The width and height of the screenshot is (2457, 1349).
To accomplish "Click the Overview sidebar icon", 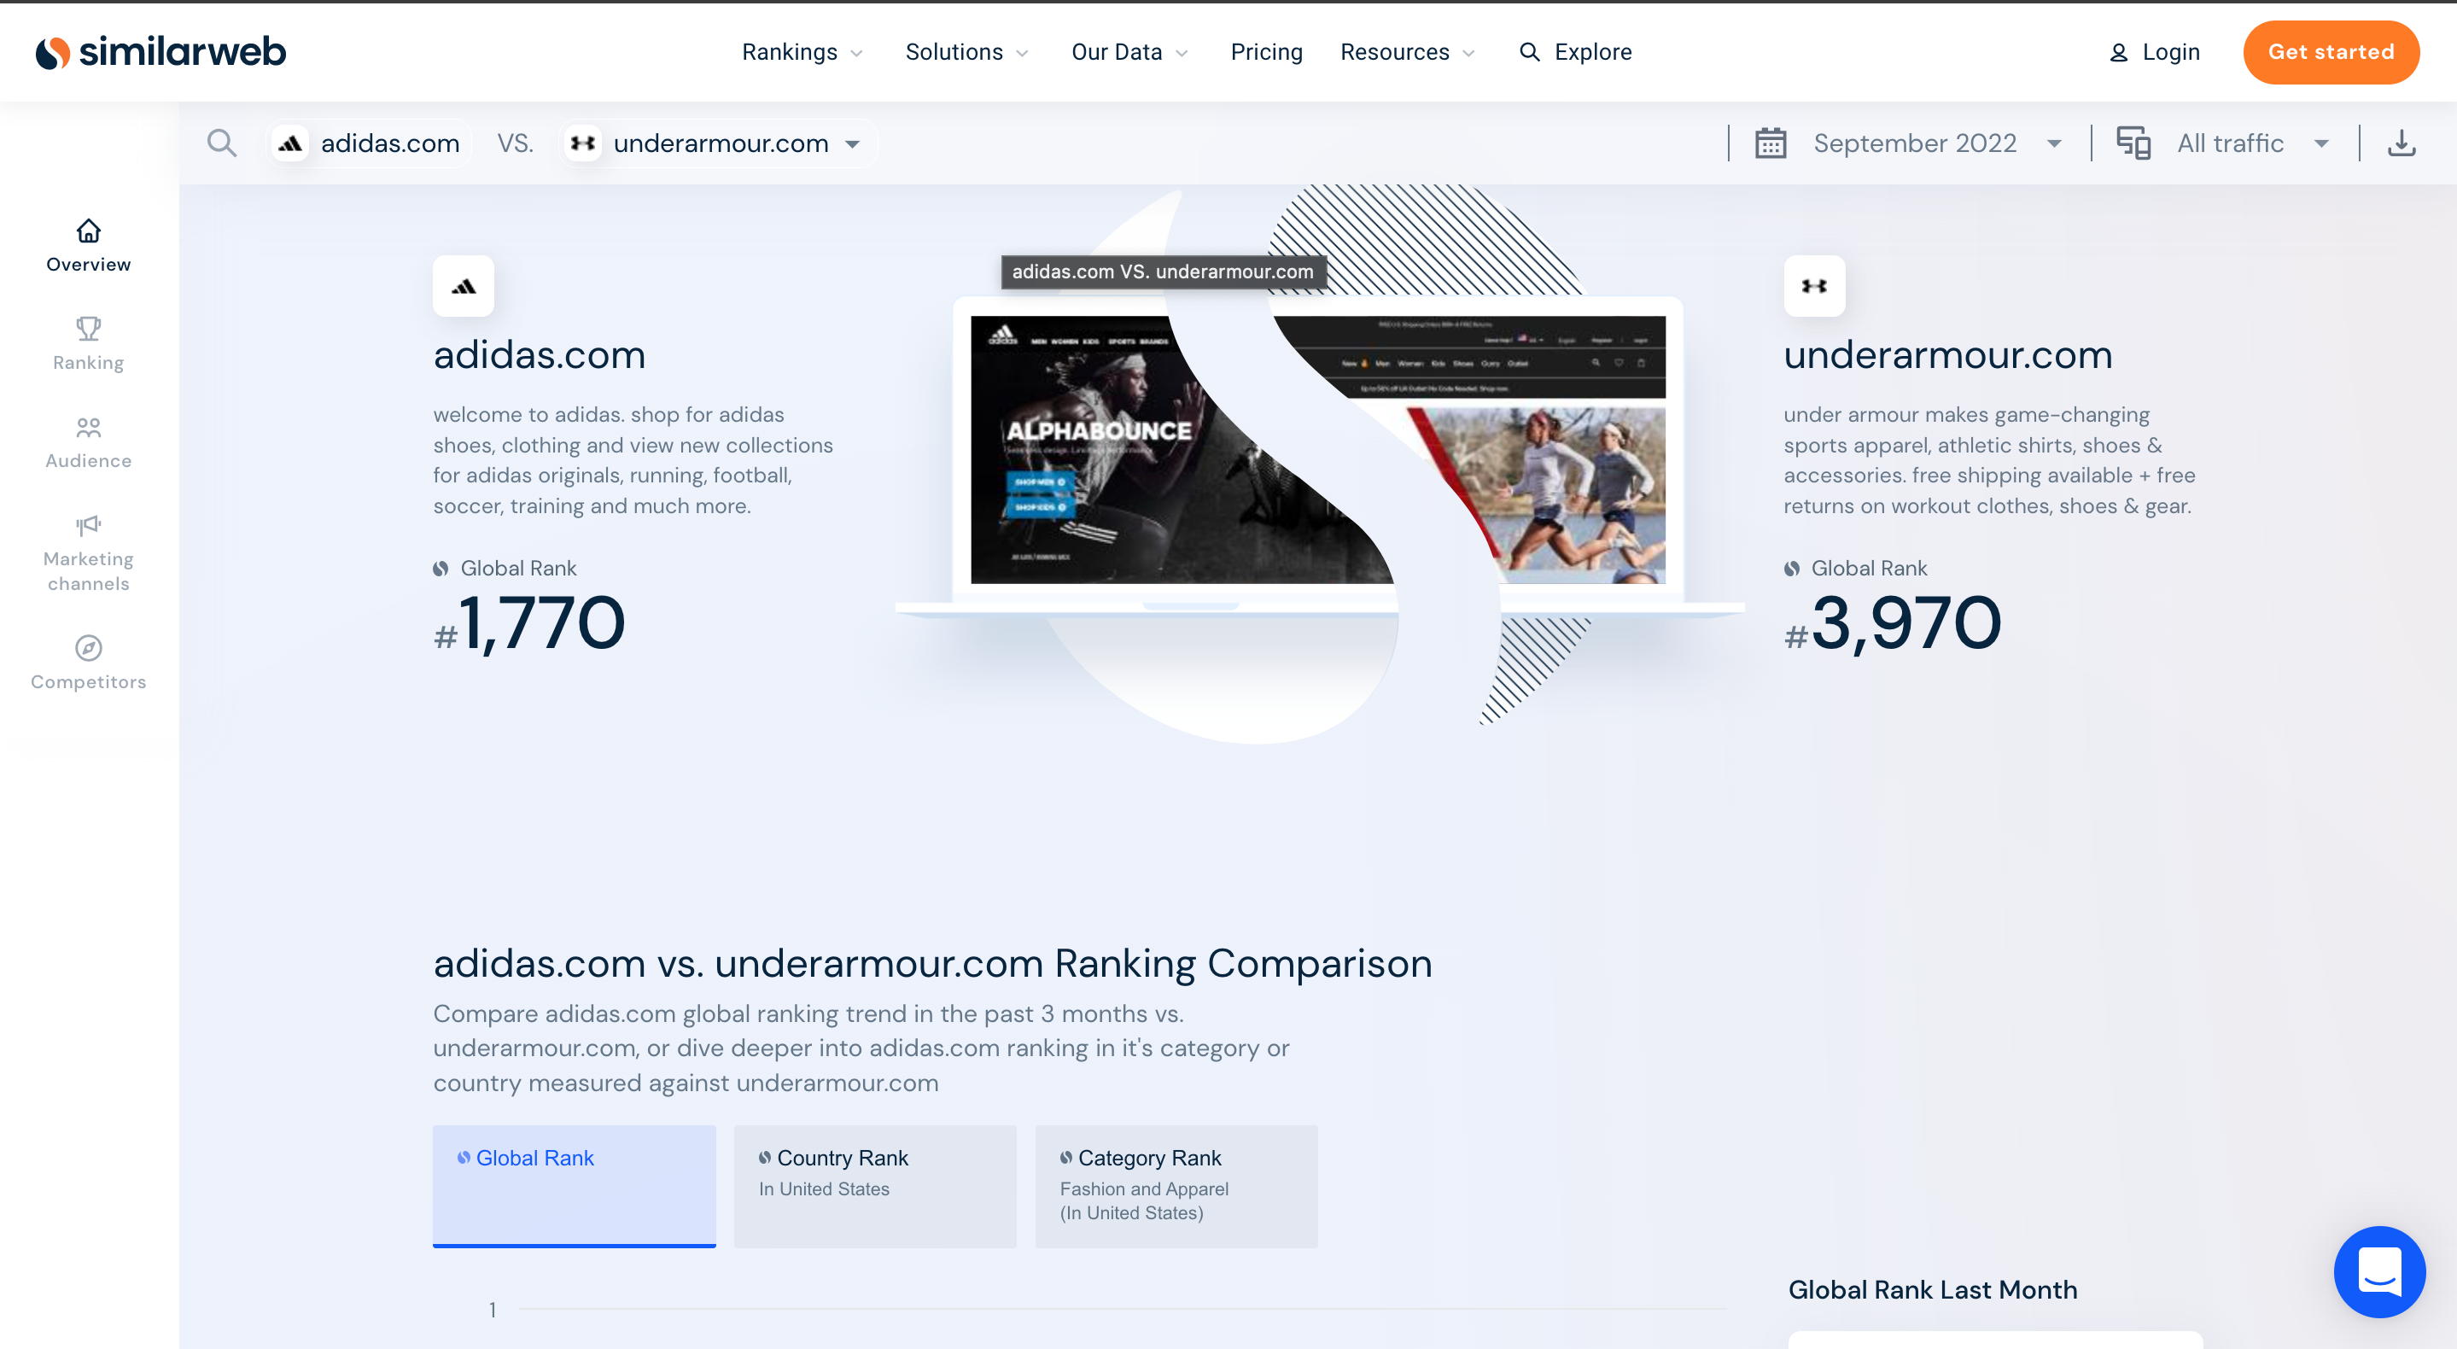I will point(88,244).
